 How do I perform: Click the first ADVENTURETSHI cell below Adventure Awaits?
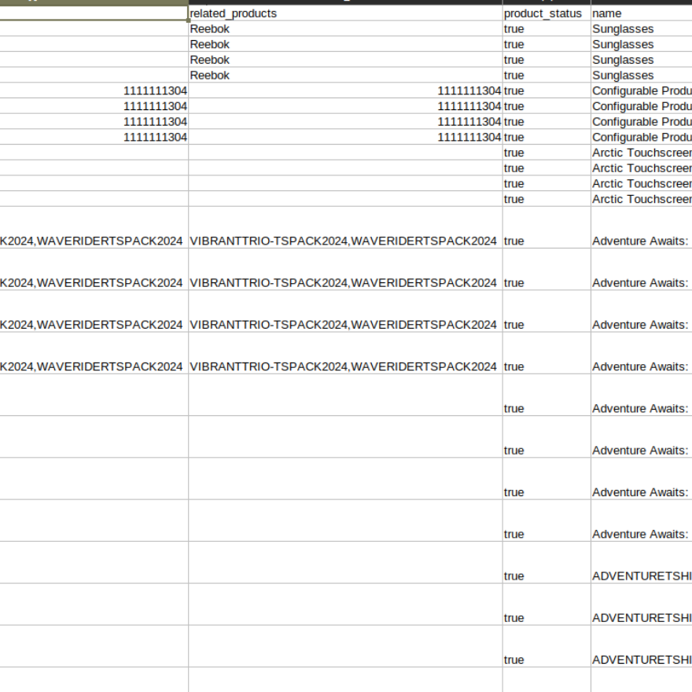[x=641, y=563]
